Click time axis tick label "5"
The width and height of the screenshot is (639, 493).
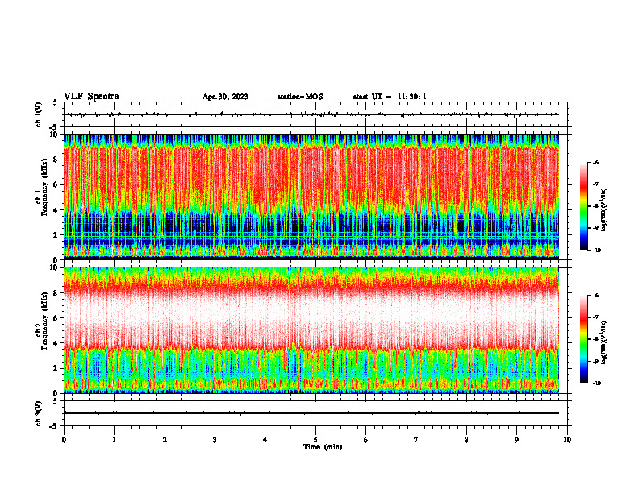pyautogui.click(x=315, y=440)
